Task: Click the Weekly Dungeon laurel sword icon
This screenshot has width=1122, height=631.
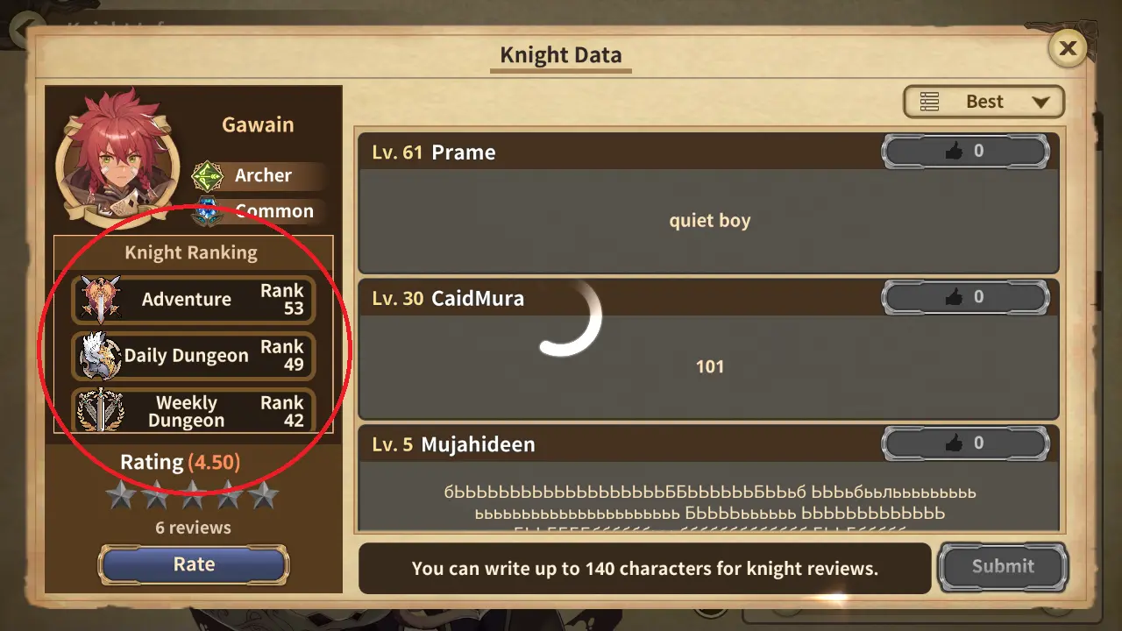Action: (x=101, y=411)
